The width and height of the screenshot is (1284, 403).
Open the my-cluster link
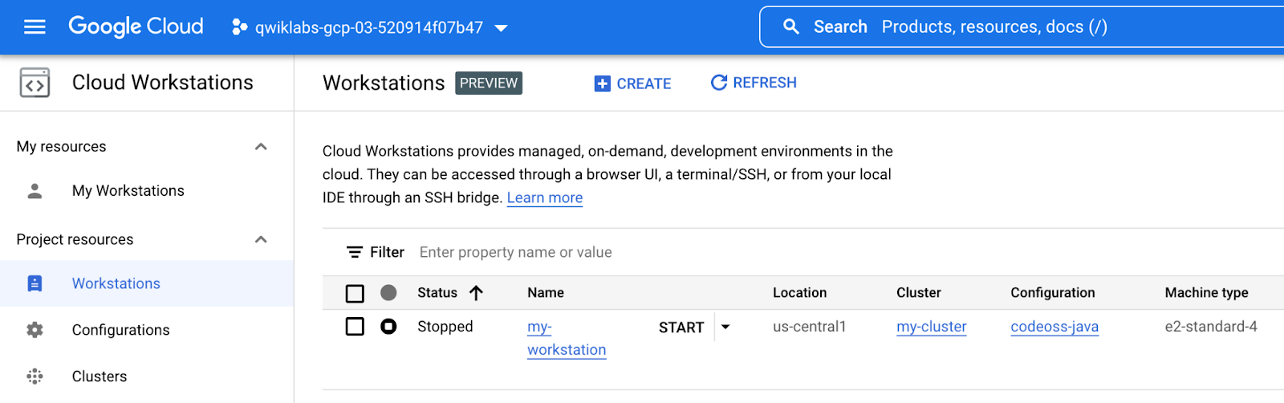(931, 327)
